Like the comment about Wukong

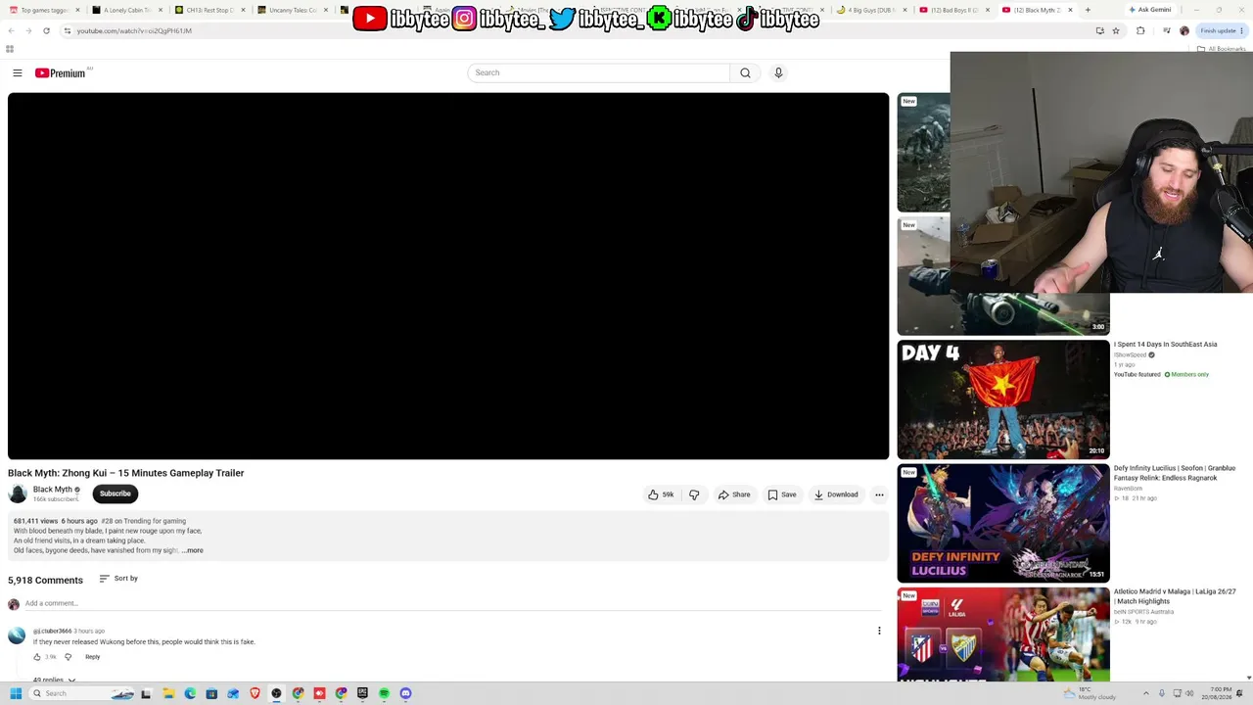pos(37,657)
